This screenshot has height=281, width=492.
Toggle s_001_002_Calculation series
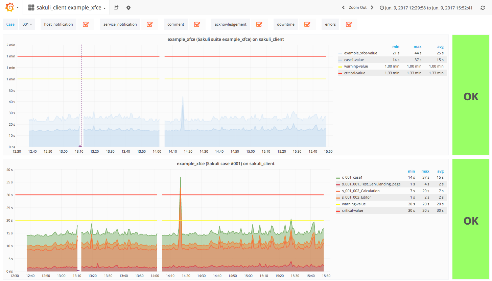(x=360, y=191)
